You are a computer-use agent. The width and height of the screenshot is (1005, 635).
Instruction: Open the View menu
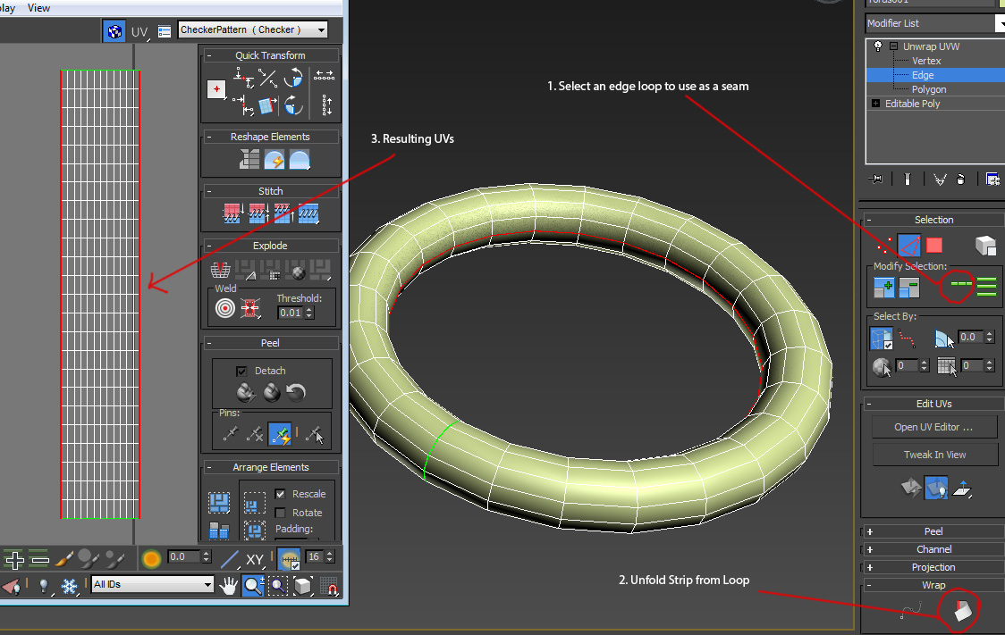[x=38, y=7]
